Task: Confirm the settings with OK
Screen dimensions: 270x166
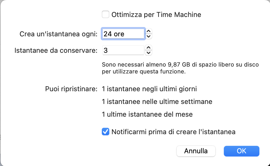Action: point(241,151)
